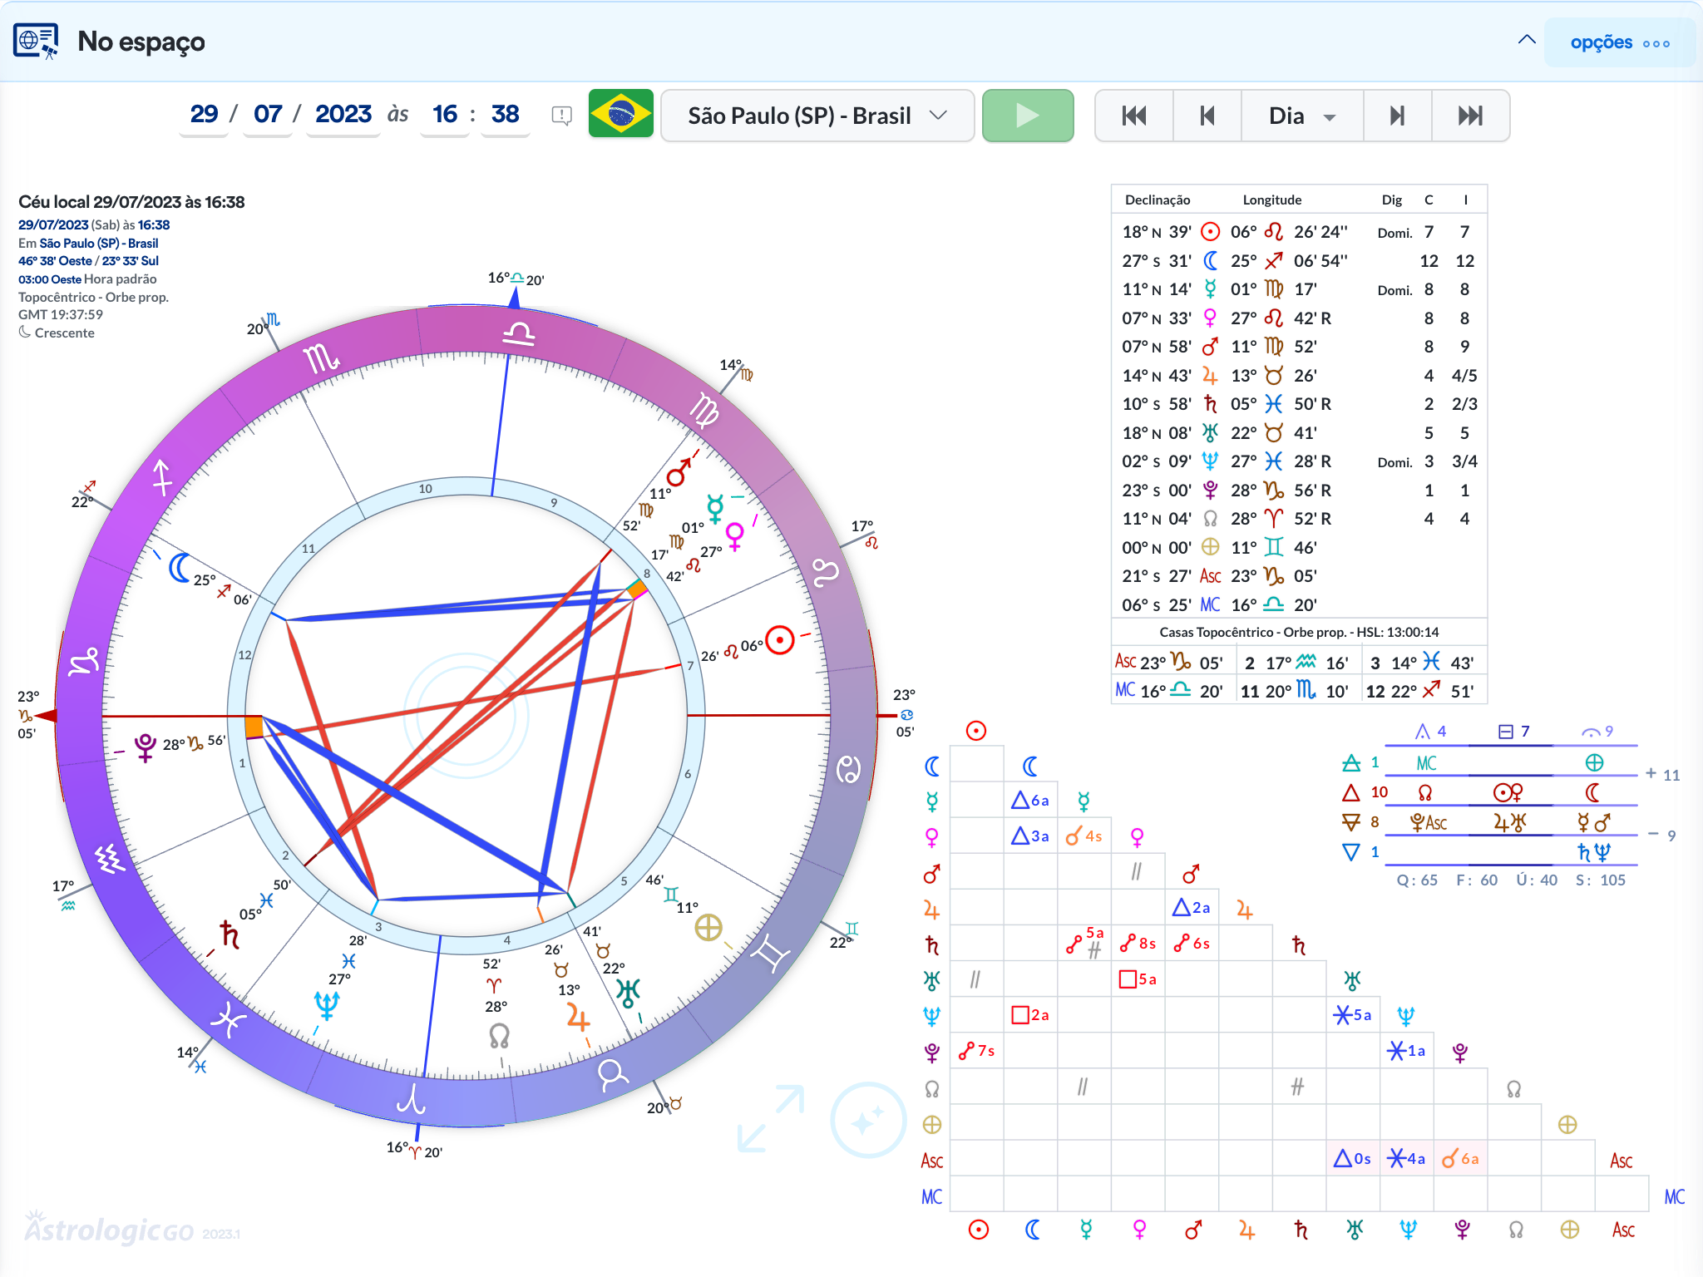Click the sparkle circle icon
The width and height of the screenshot is (1703, 1277).
click(x=867, y=1120)
